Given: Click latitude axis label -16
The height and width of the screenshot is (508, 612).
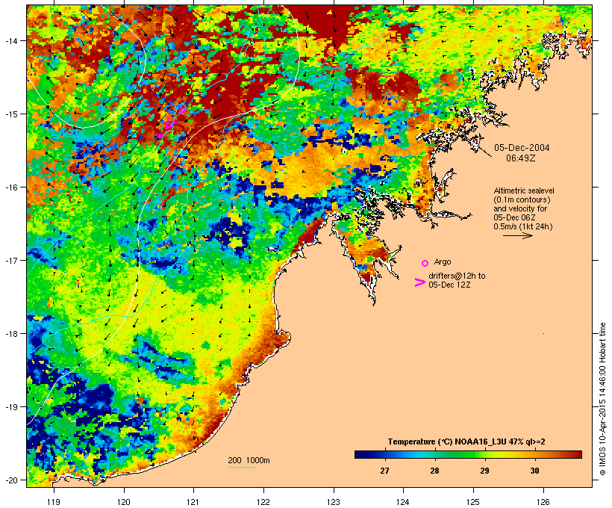Looking at the screenshot, I should (10, 187).
